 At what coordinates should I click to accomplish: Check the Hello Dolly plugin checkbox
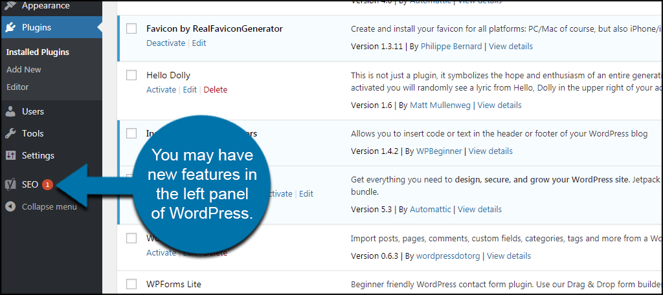click(x=131, y=75)
